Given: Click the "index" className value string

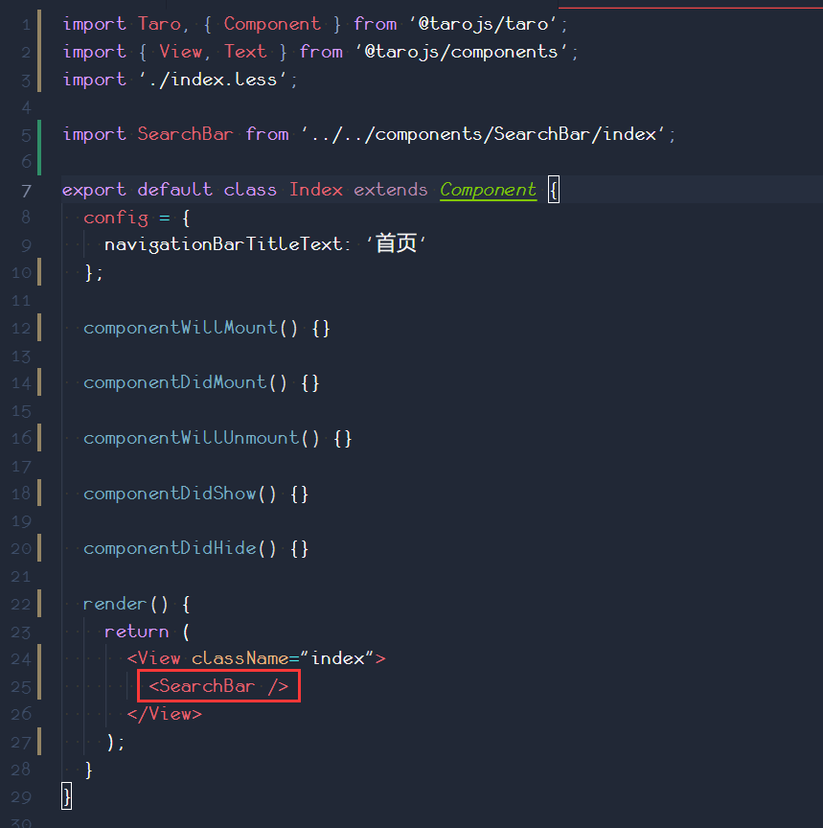Looking at the screenshot, I should point(337,658).
